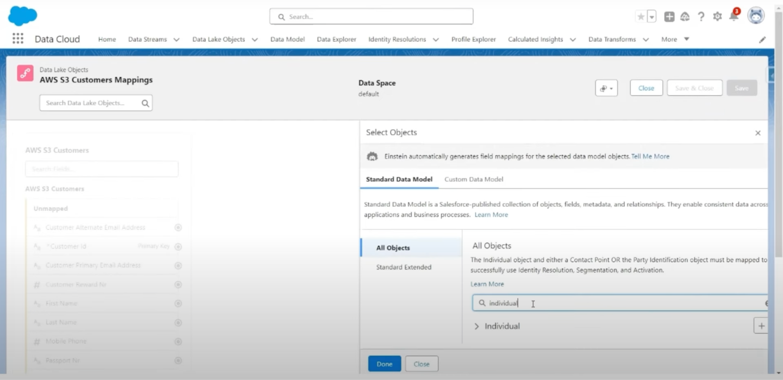Open Learn More link under Standard Data Model description
This screenshot has width=783, height=380.
tap(491, 215)
